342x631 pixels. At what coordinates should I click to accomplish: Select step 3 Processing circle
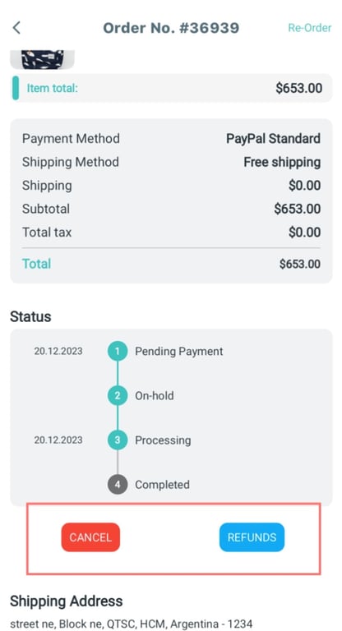pyautogui.click(x=118, y=440)
